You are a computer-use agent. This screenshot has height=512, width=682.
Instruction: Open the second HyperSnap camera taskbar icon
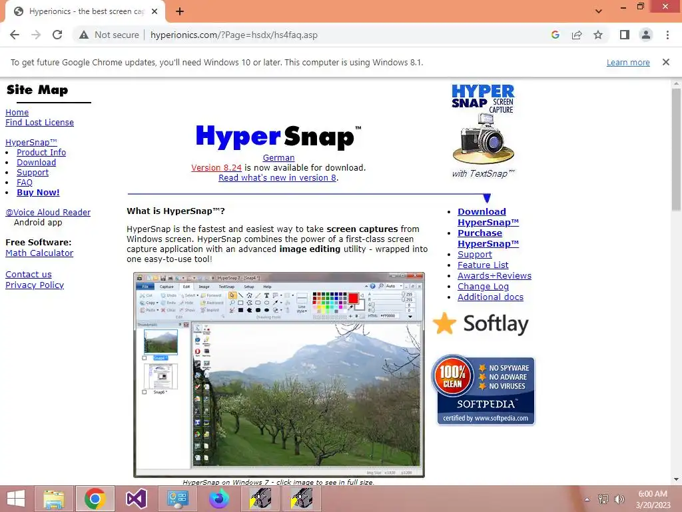coord(302,499)
